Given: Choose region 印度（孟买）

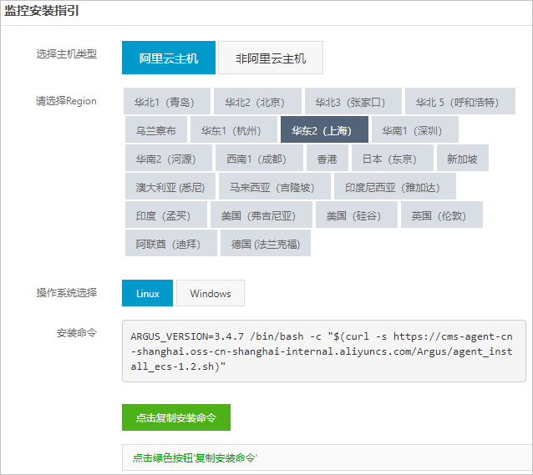Looking at the screenshot, I should pyautogui.click(x=166, y=215).
